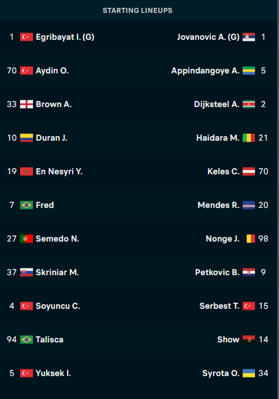Click the Gabon flag next to Appindangoye A.
Screen dimensions: 279x399
pyautogui.click(x=249, y=71)
